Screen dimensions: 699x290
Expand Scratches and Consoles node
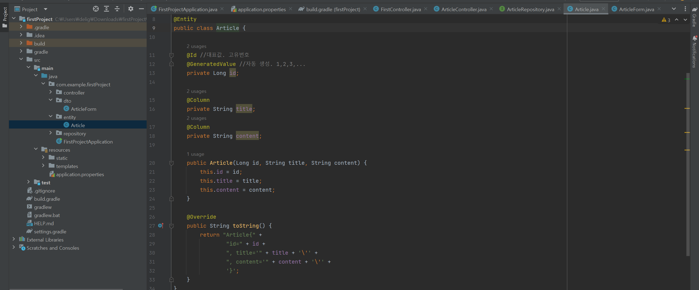14,247
